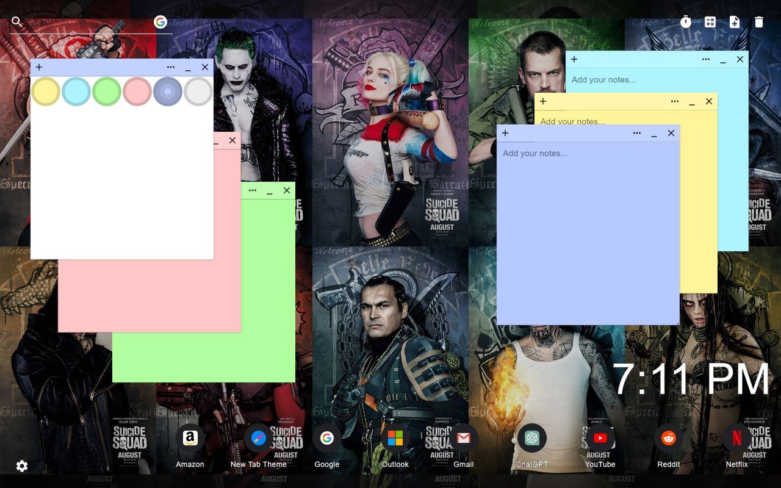
Task: Open the cyan note's three-dot menu
Action: point(706,59)
